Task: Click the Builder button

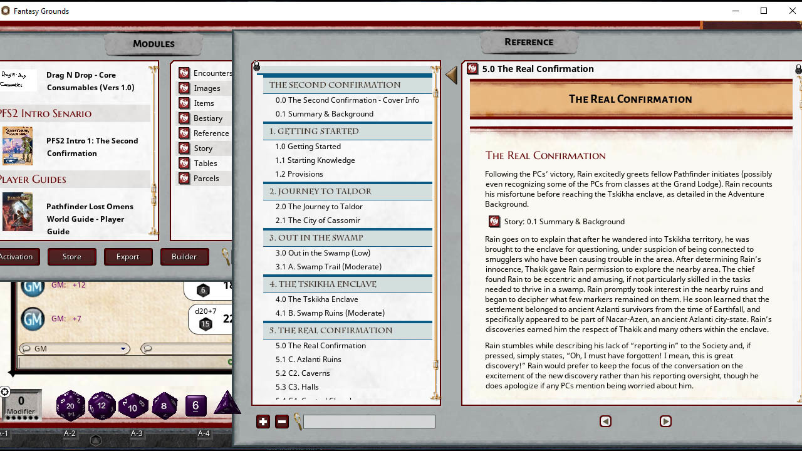Action: [x=184, y=256]
